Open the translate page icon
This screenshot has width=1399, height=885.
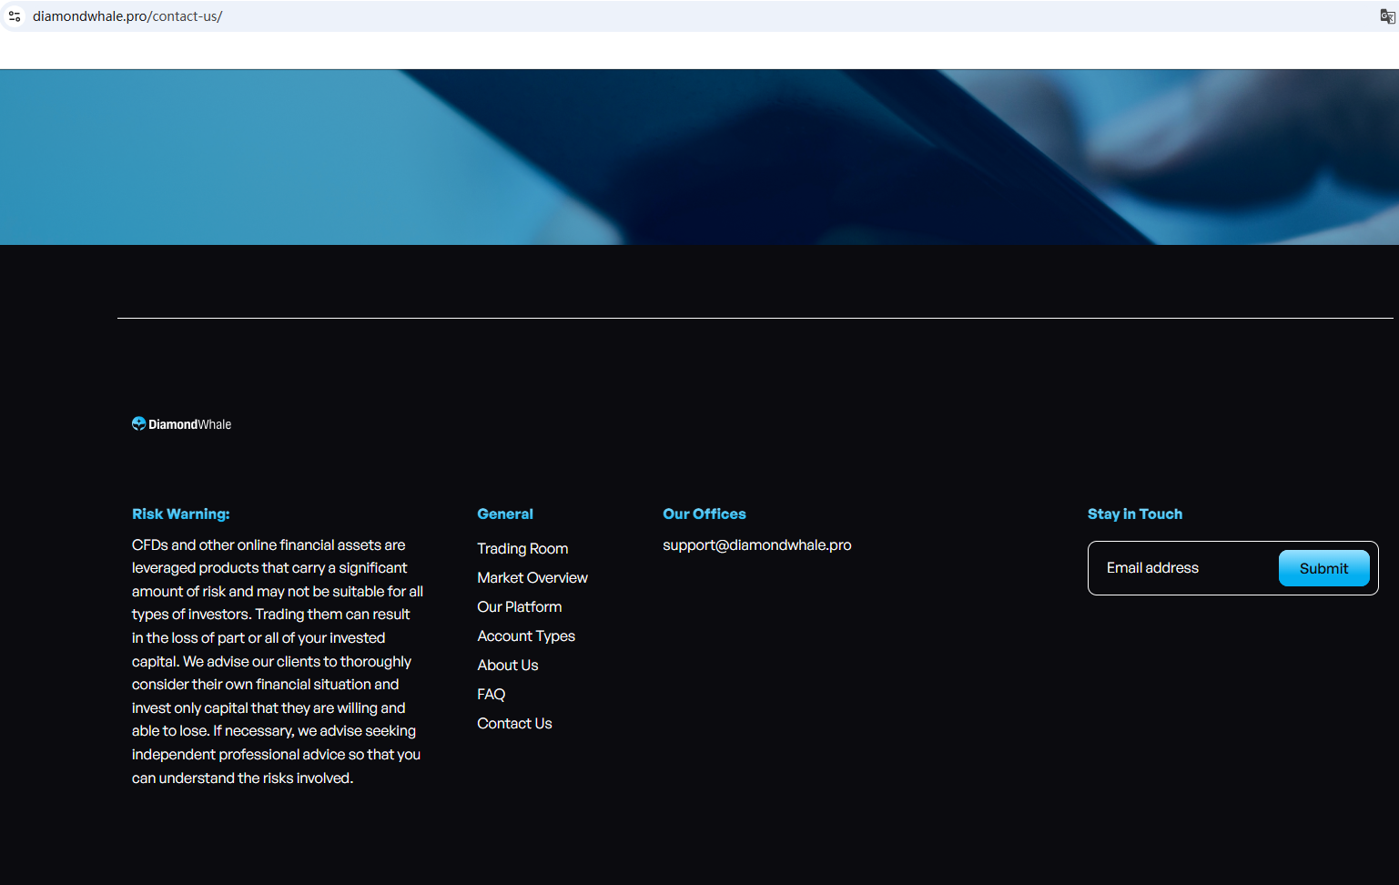click(x=1387, y=16)
